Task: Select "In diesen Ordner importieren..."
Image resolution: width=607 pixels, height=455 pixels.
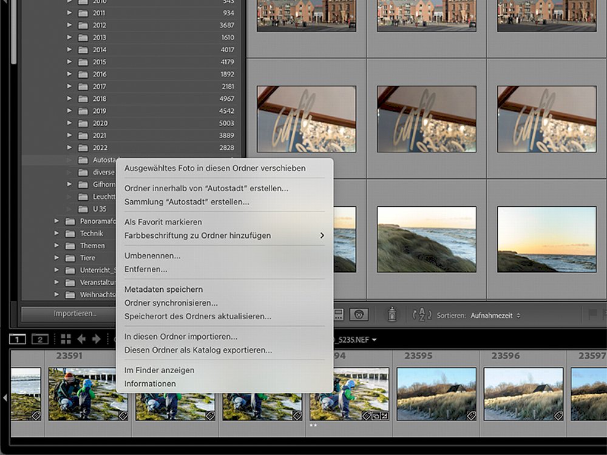Action: (x=181, y=337)
